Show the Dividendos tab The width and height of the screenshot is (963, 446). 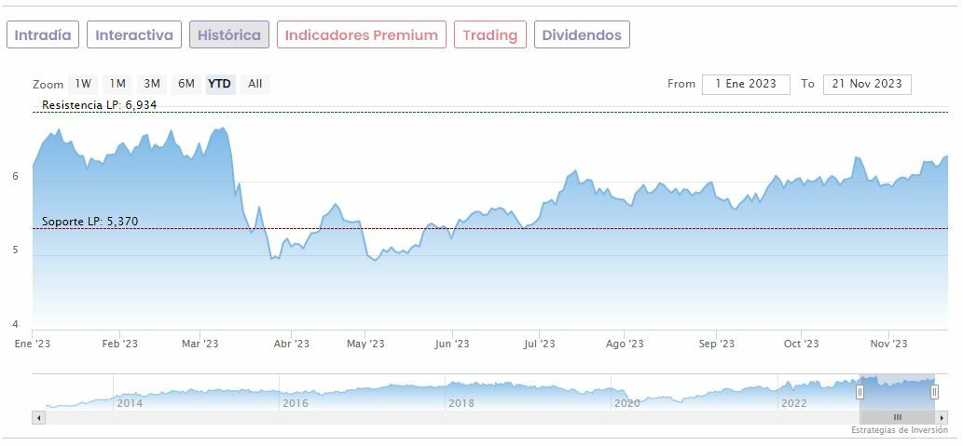point(582,35)
